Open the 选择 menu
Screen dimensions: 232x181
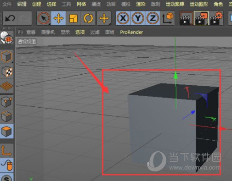(x=51, y=4)
